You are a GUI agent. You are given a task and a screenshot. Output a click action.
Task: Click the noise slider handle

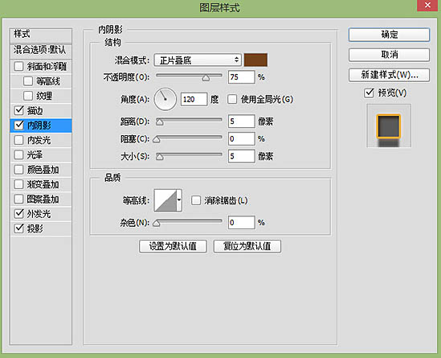point(157,223)
